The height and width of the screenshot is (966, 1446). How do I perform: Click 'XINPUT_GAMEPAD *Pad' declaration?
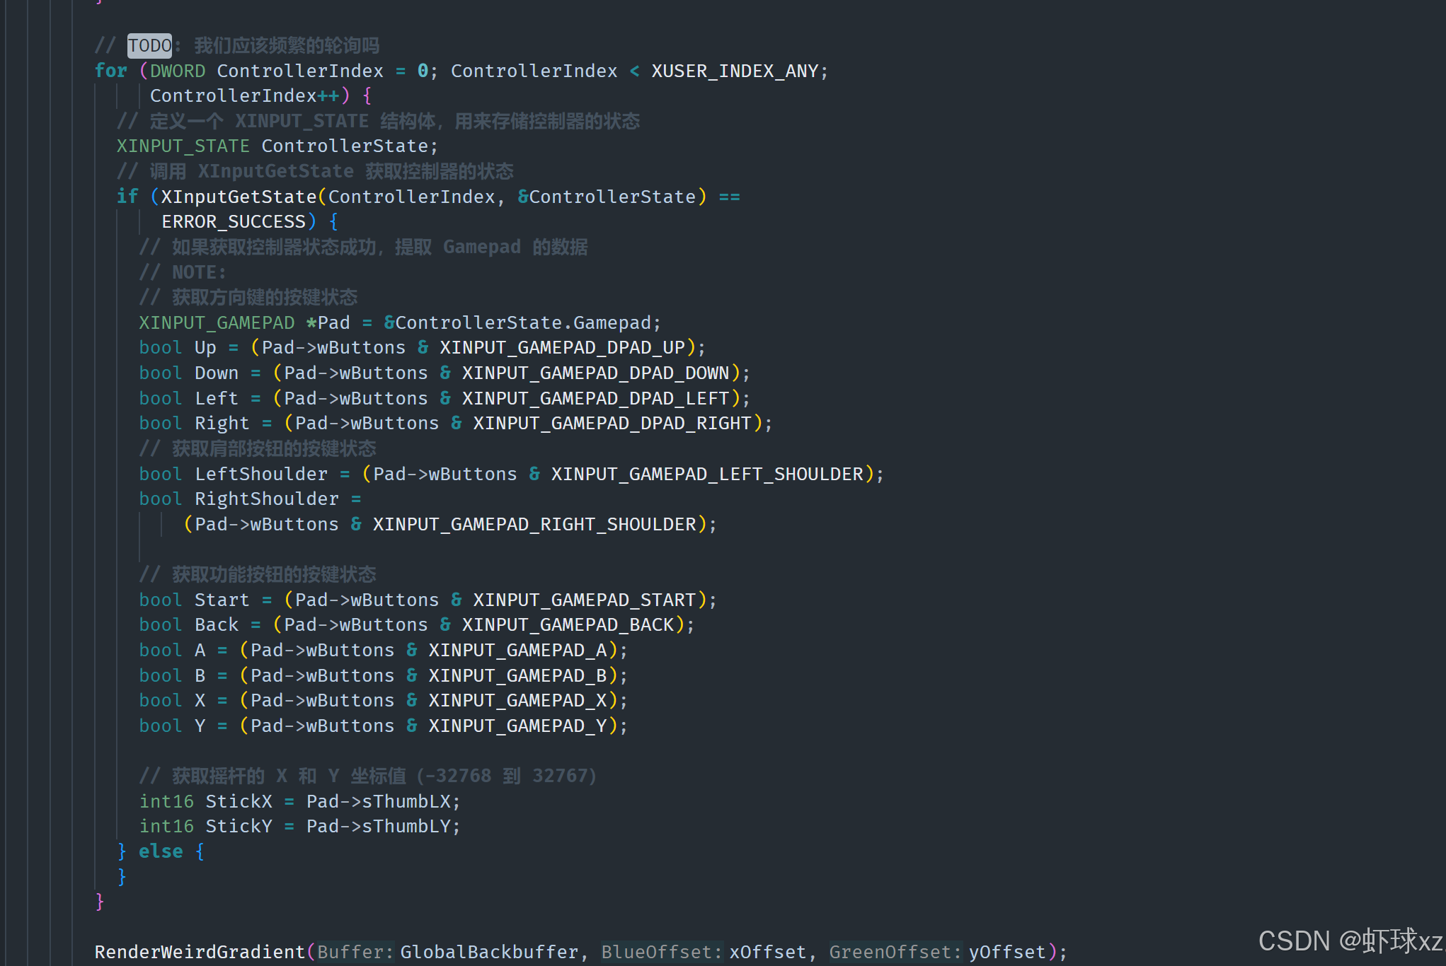tap(244, 322)
